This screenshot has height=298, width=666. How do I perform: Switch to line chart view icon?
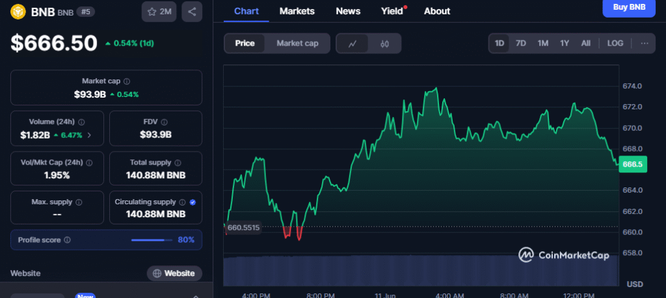(352, 44)
